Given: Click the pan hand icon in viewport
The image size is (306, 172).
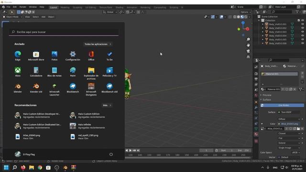Looking at the screenshot, I should coord(248,45).
